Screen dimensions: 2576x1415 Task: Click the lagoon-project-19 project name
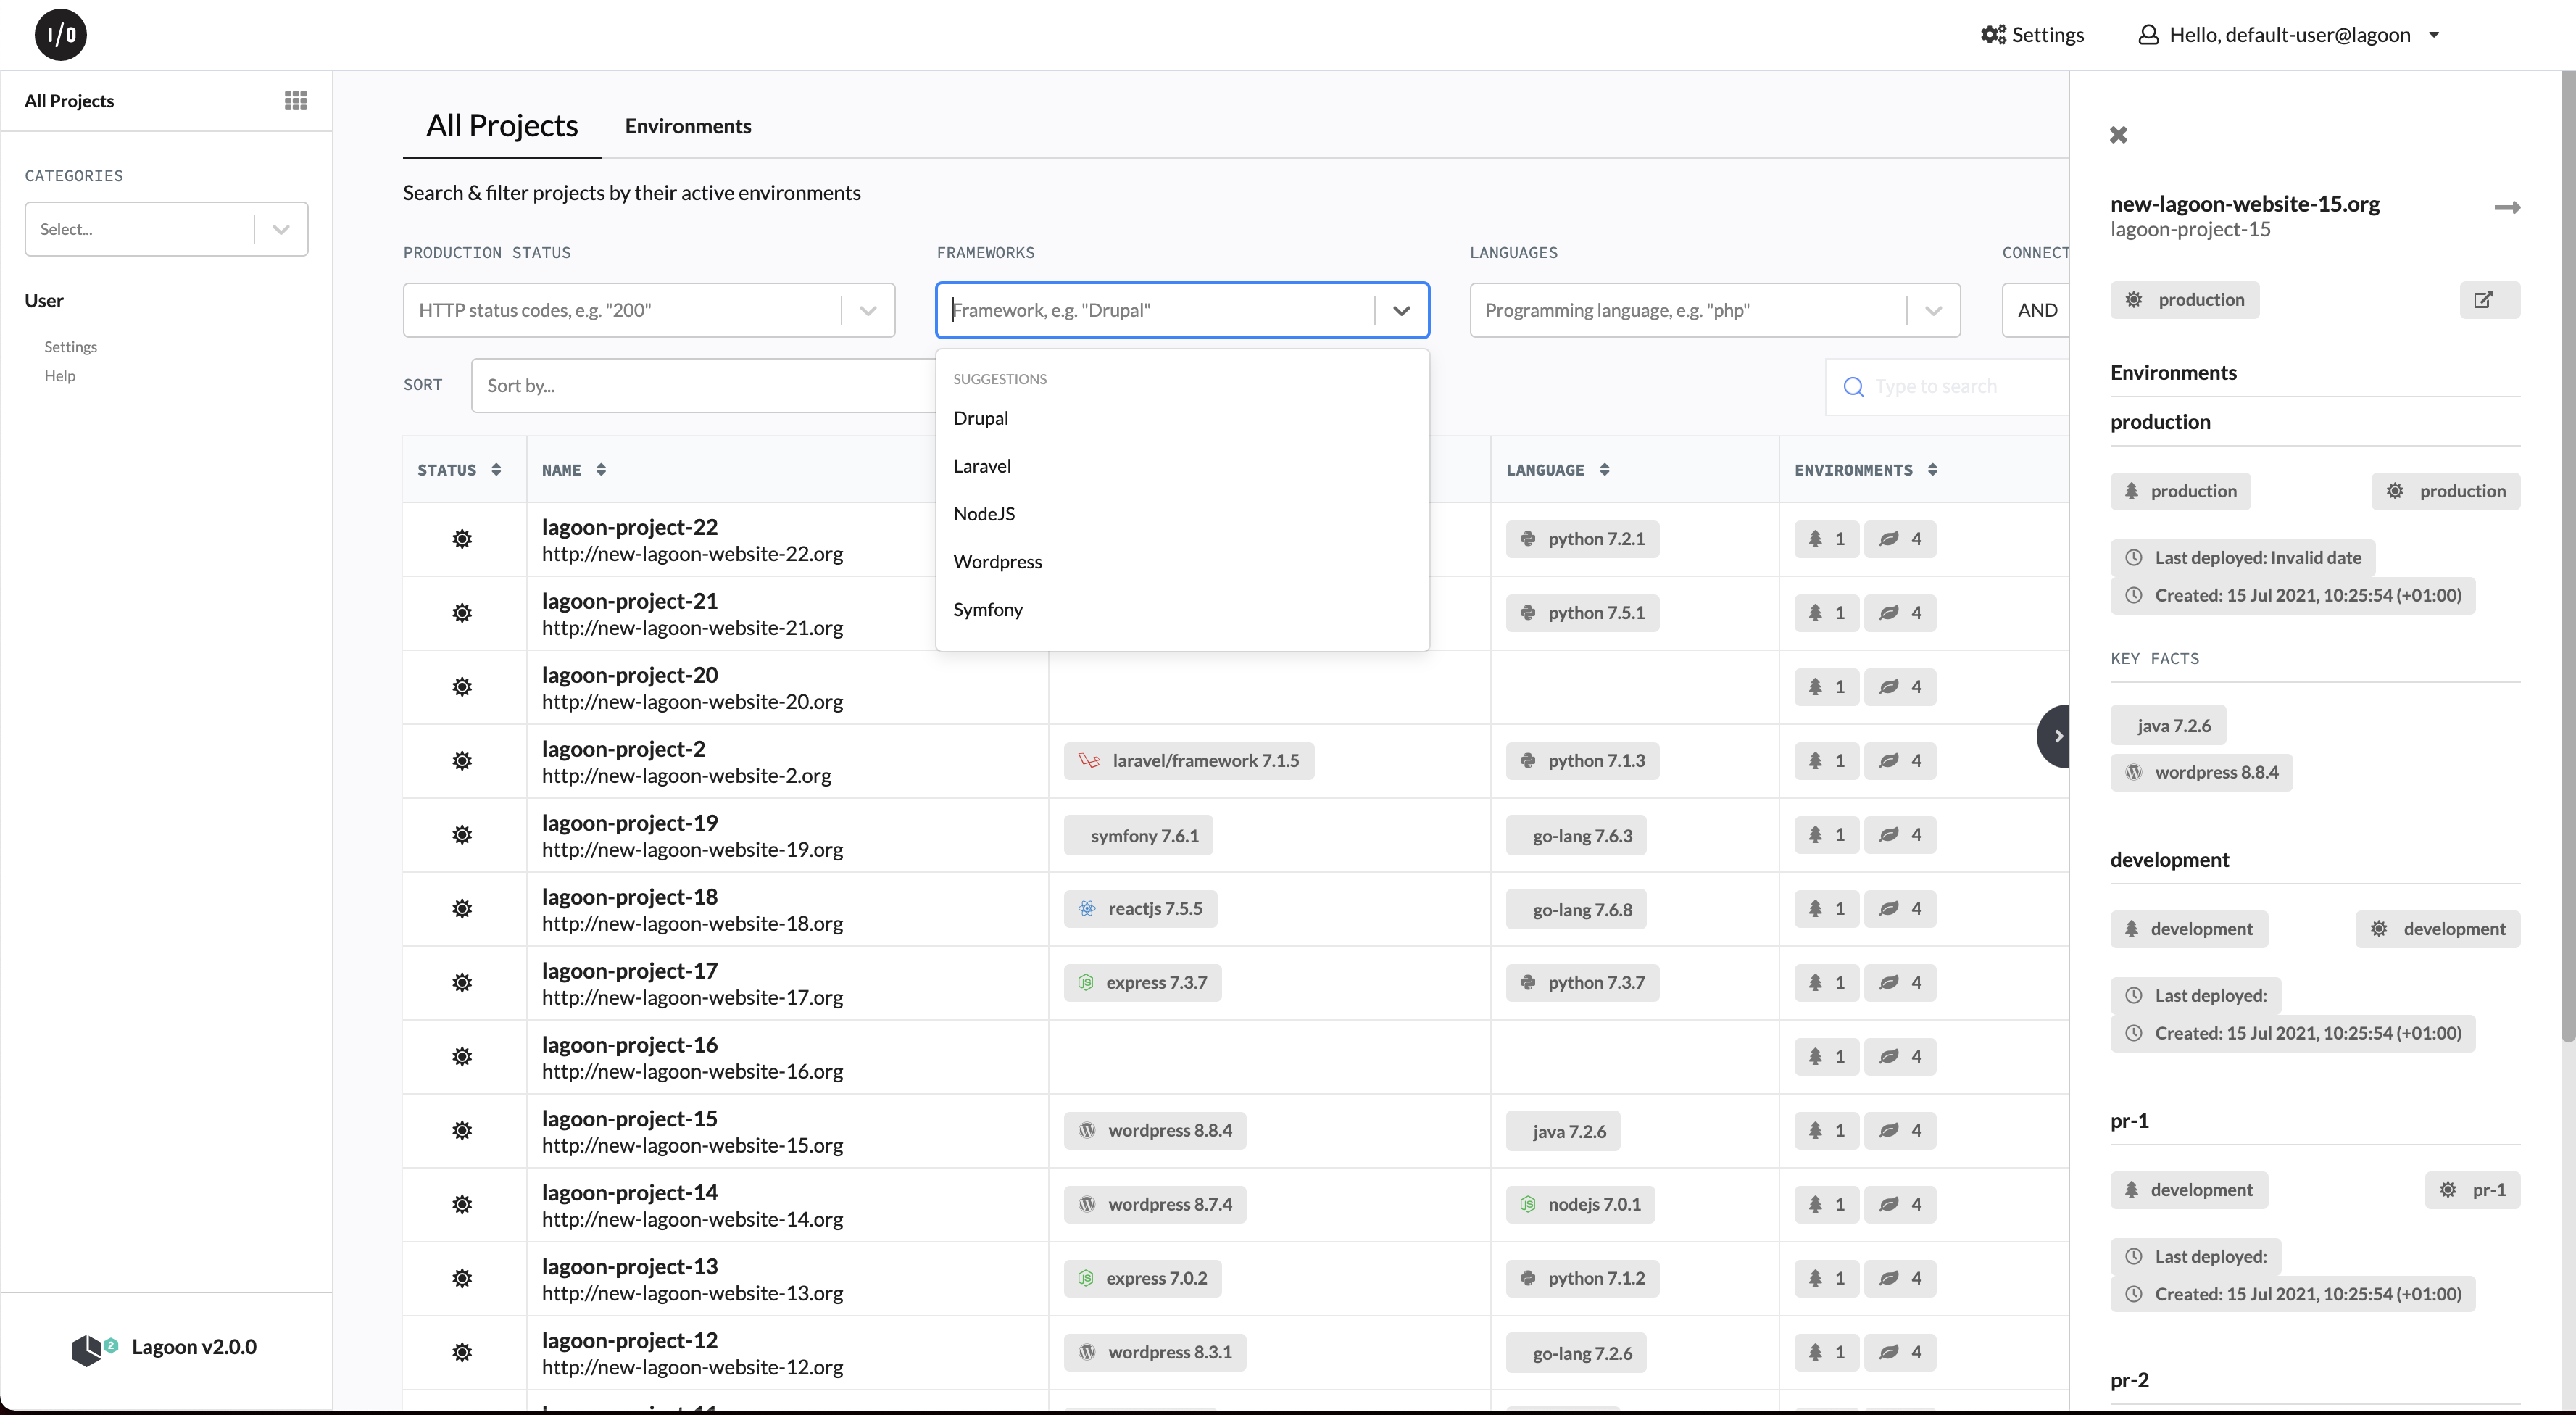tap(629, 823)
